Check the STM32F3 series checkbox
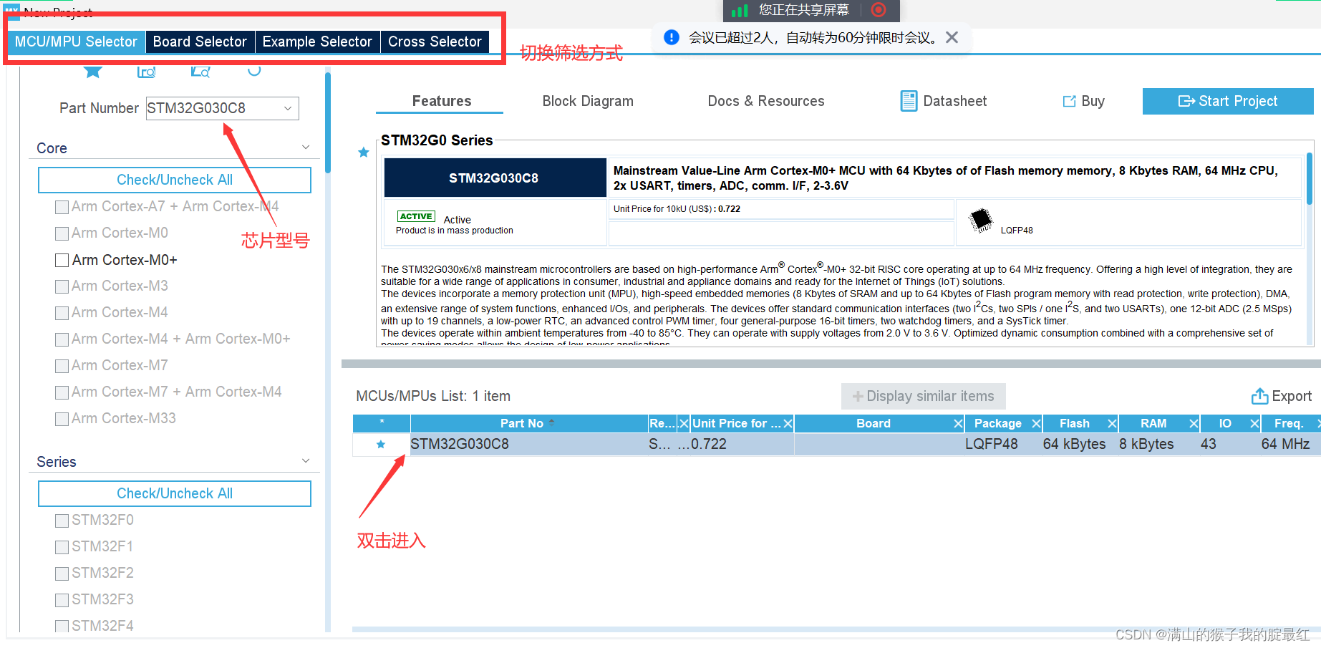This screenshot has height=648, width=1321. pyautogui.click(x=62, y=600)
